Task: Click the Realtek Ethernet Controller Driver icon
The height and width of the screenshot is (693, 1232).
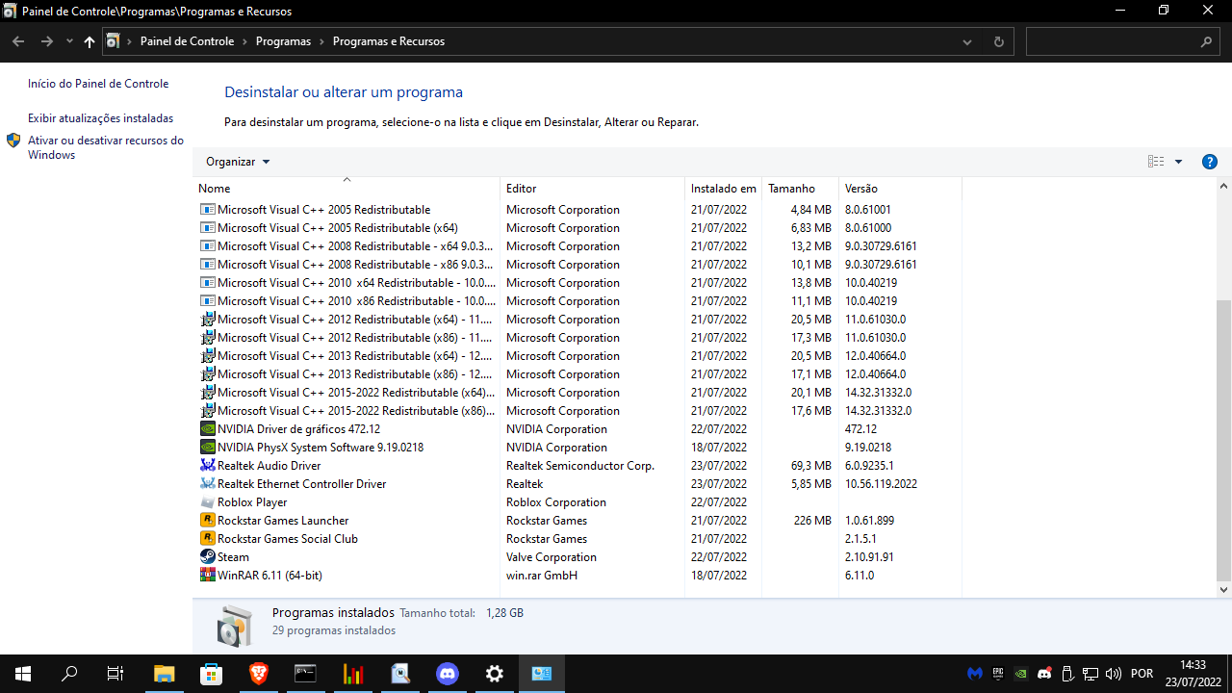Action: (x=207, y=484)
